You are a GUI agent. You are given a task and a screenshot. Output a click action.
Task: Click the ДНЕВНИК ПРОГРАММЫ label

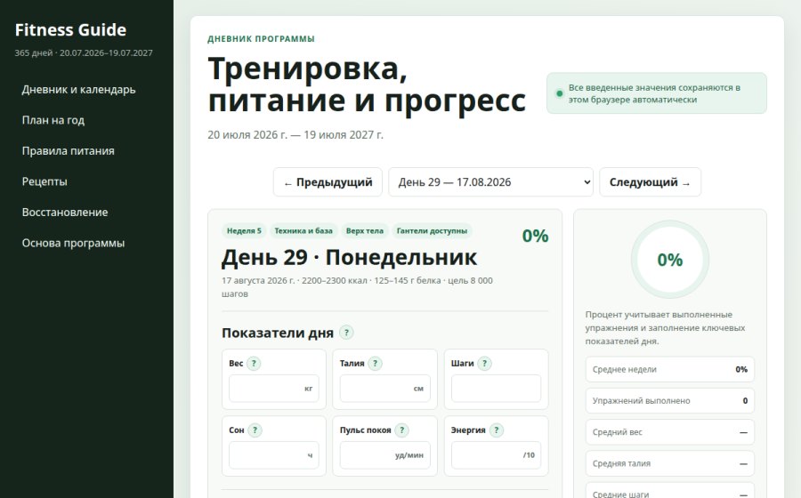(261, 39)
